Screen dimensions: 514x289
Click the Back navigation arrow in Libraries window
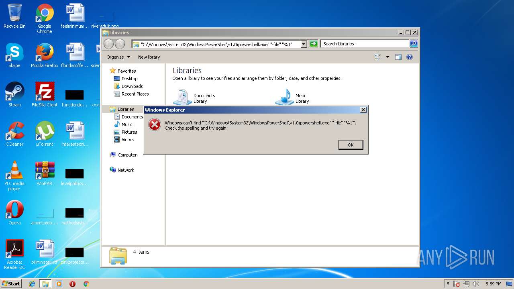tap(109, 44)
